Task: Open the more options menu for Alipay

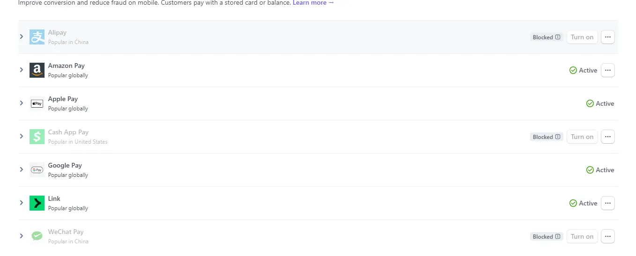Action: [608, 37]
